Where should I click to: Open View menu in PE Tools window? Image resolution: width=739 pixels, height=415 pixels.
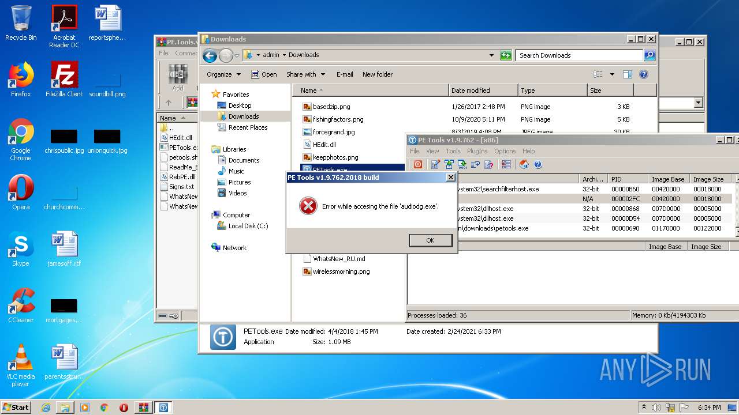point(432,151)
